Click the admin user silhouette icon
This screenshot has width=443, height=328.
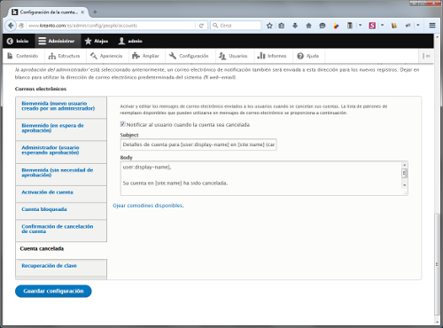(121, 41)
